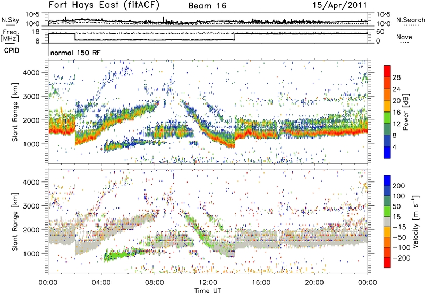The width and height of the screenshot is (425, 294).
Task: Click the '200' tick on Velocity colorbar
Action: (399, 186)
